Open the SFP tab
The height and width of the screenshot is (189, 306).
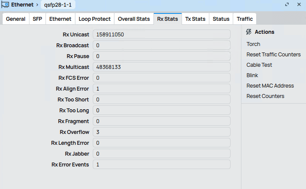click(x=37, y=19)
